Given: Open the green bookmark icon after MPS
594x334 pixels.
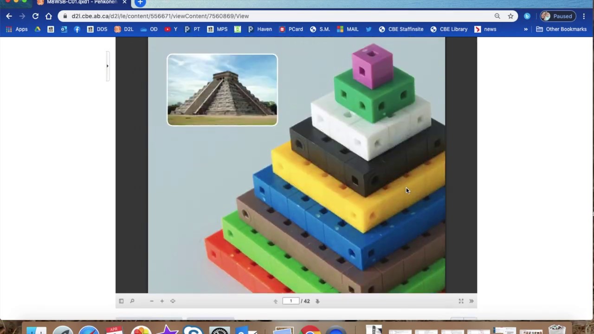Looking at the screenshot, I should coord(238,29).
